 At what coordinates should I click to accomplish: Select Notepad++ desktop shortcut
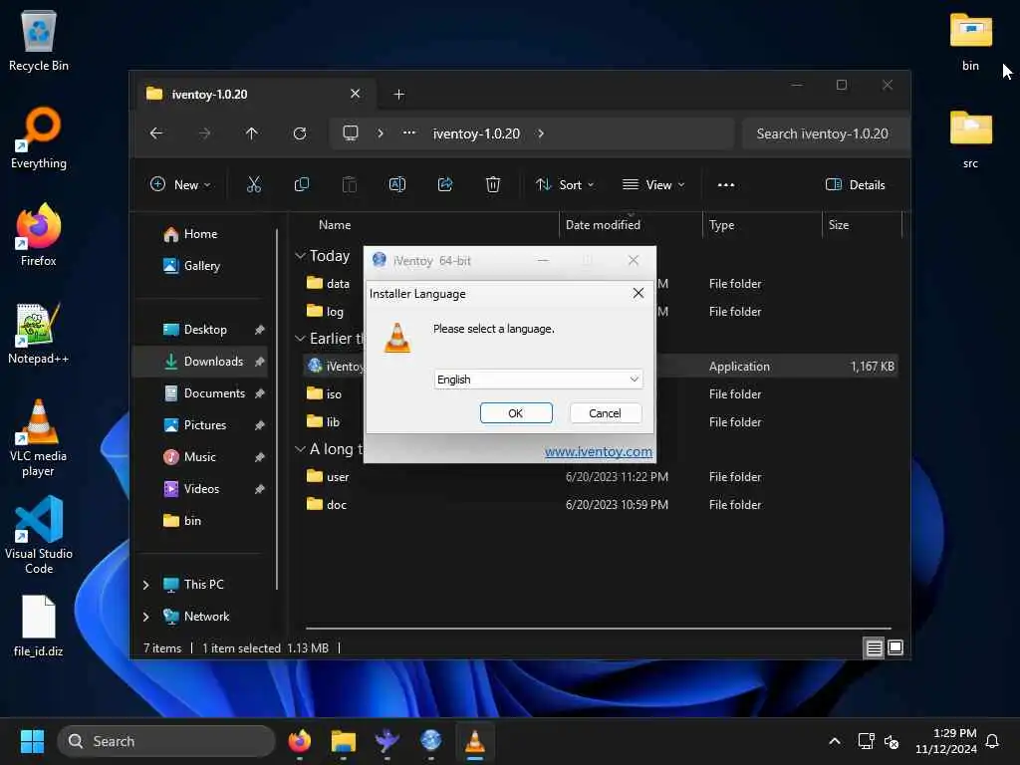click(x=39, y=334)
